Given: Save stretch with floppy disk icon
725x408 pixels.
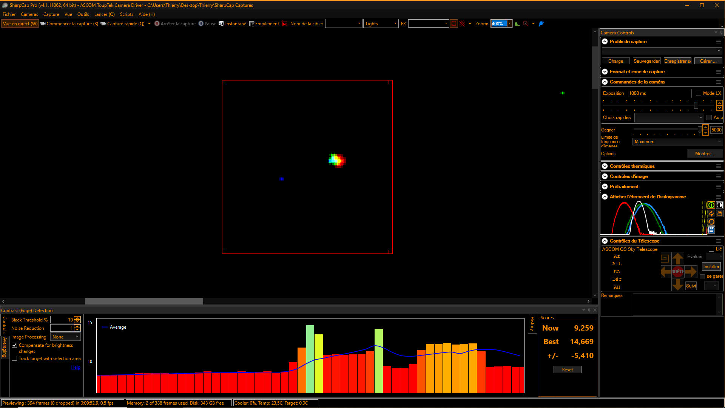Looking at the screenshot, I should 711,230.
